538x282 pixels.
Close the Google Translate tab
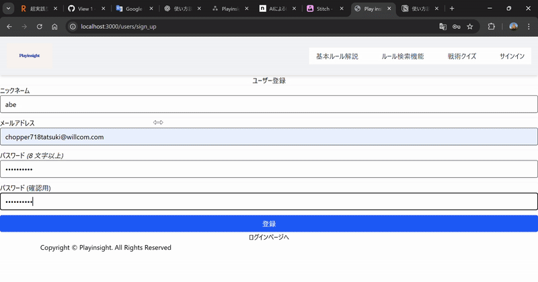pyautogui.click(x=151, y=9)
